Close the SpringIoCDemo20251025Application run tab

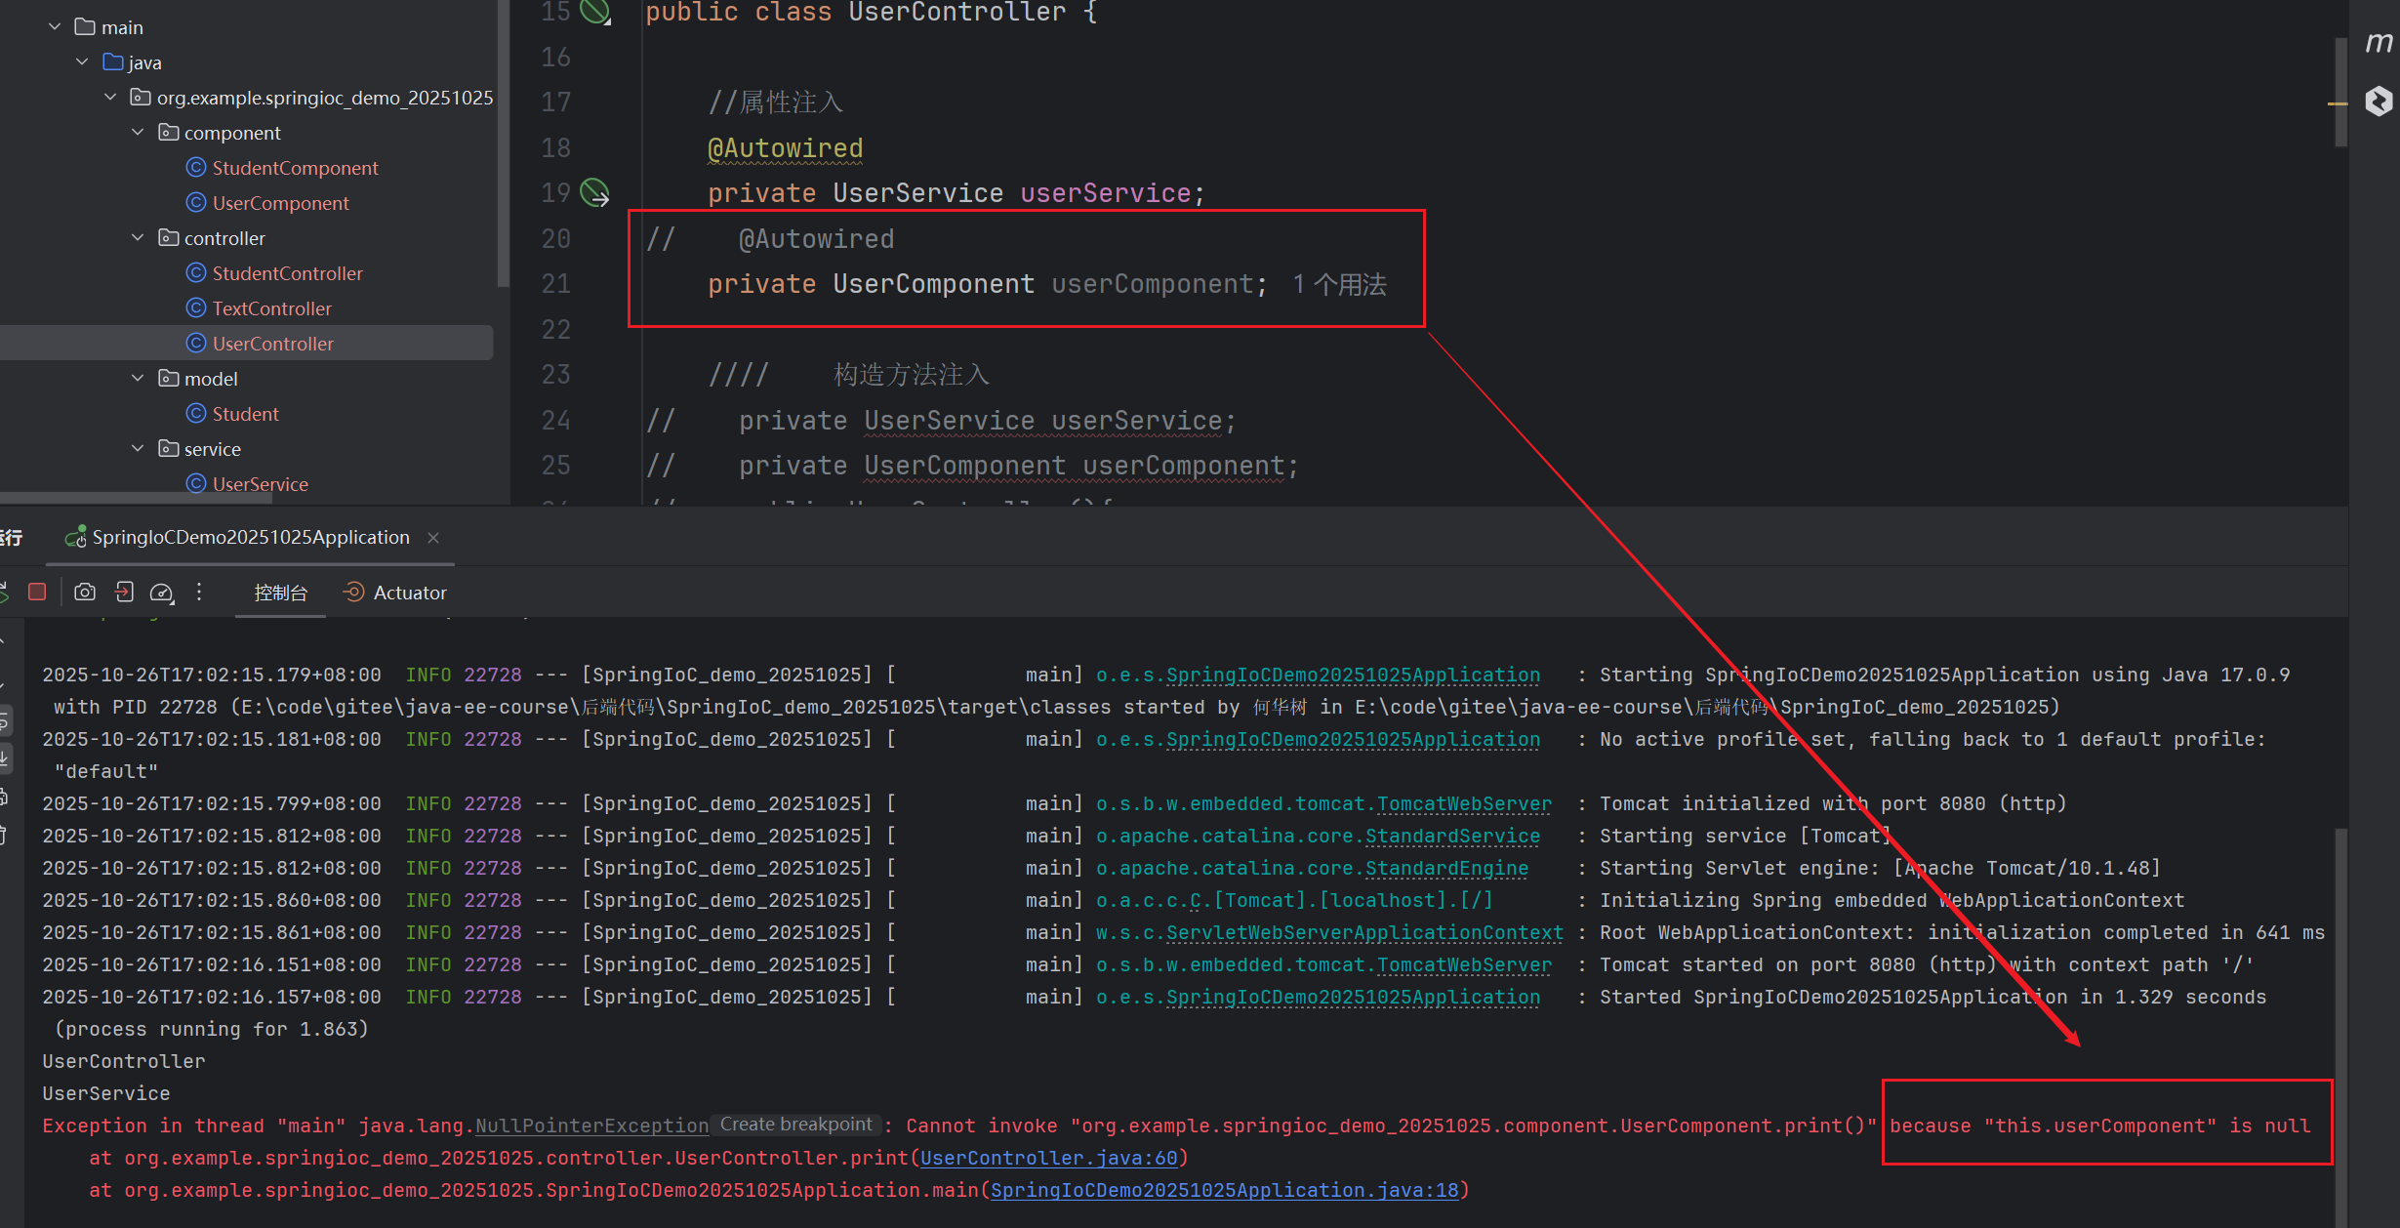pos(433,538)
